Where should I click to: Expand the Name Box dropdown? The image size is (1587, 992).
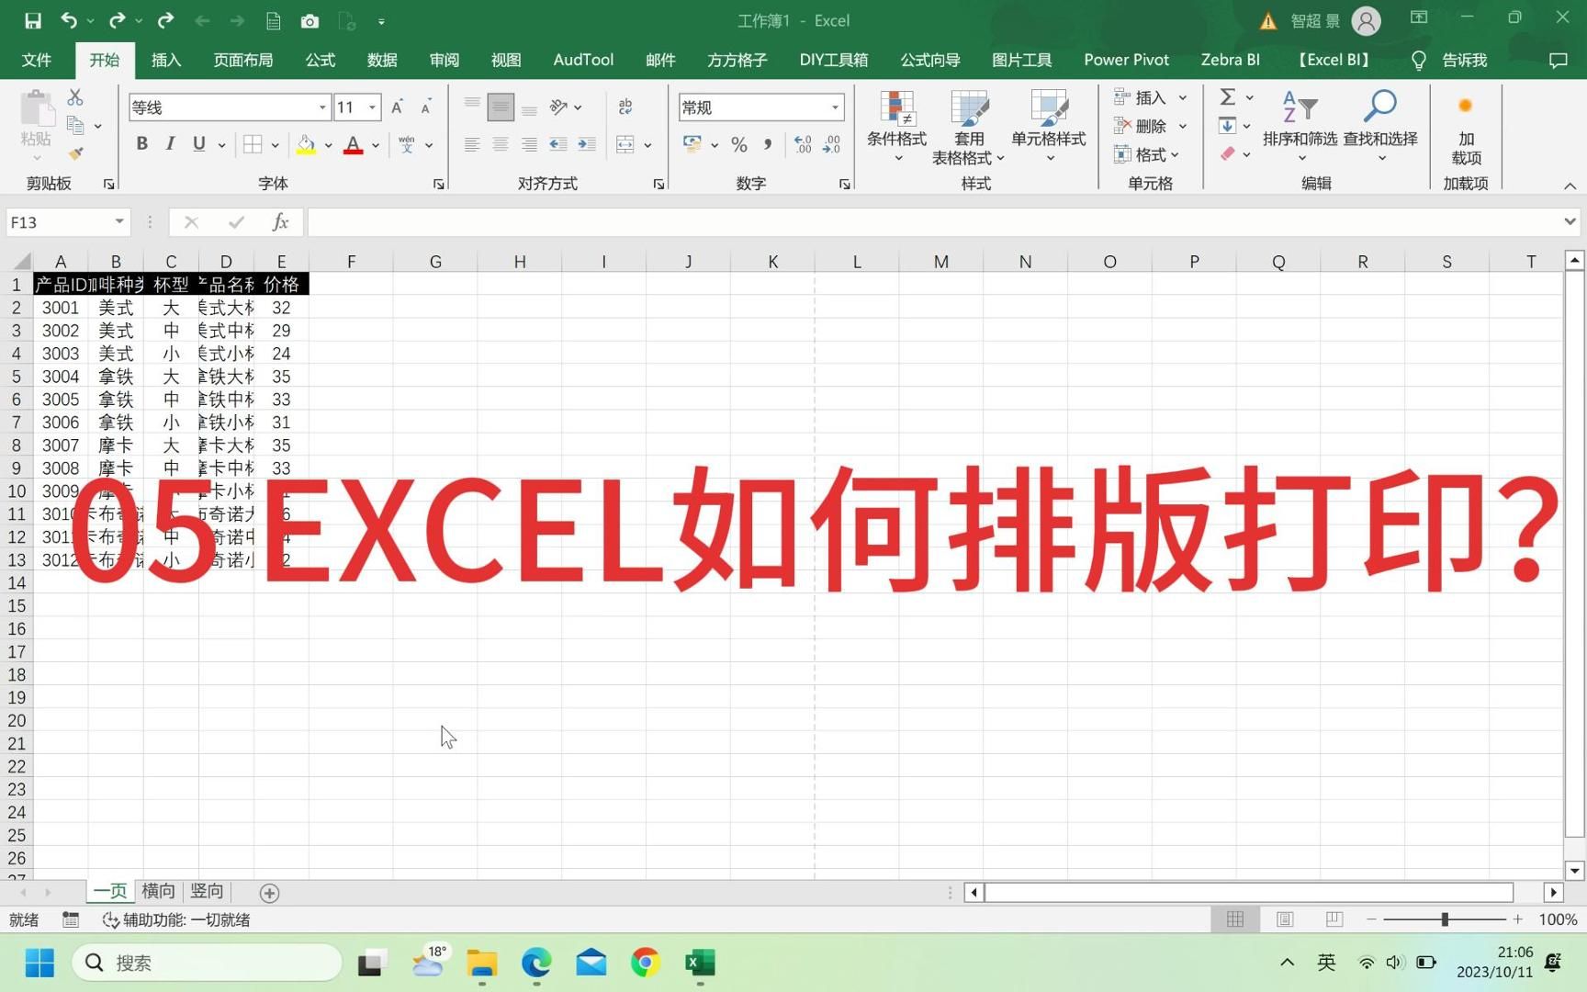pos(119,221)
